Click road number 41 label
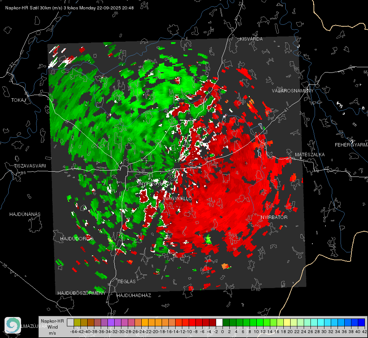 coord(286,110)
